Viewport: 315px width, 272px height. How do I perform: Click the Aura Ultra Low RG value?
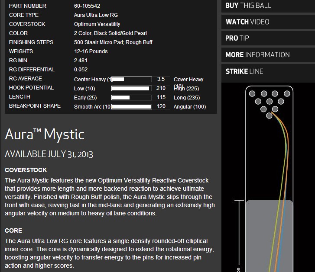96,15
